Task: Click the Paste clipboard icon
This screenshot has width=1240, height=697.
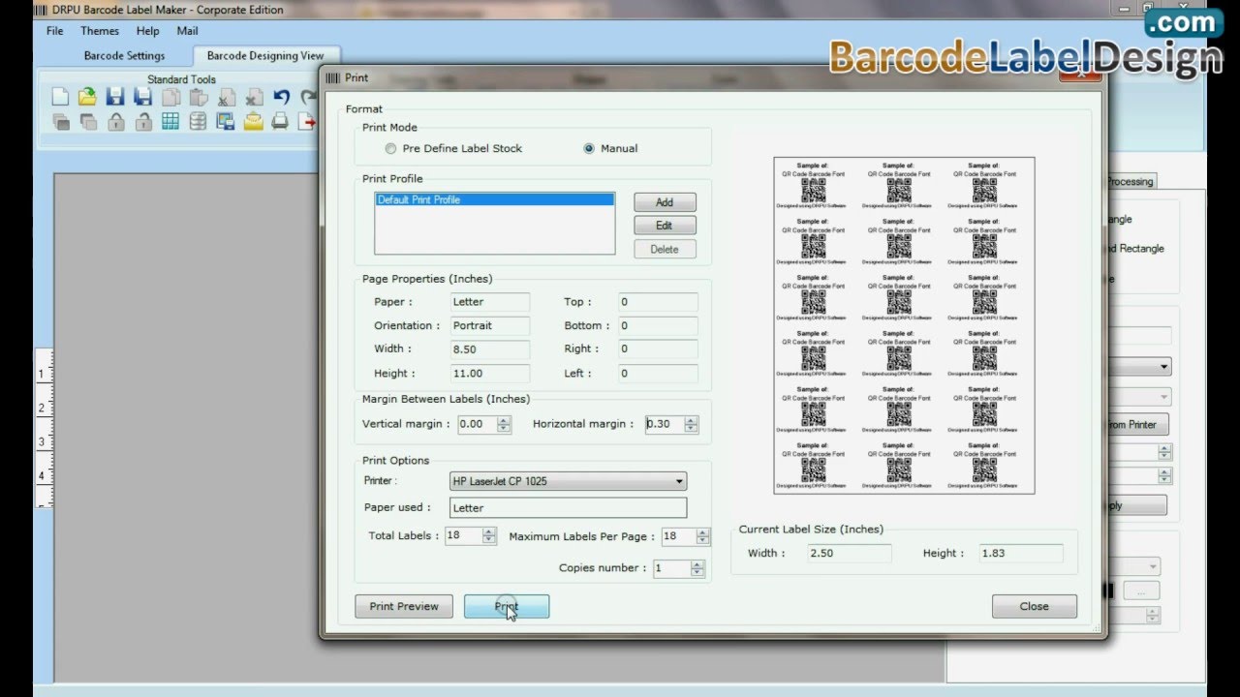Action: [199, 97]
